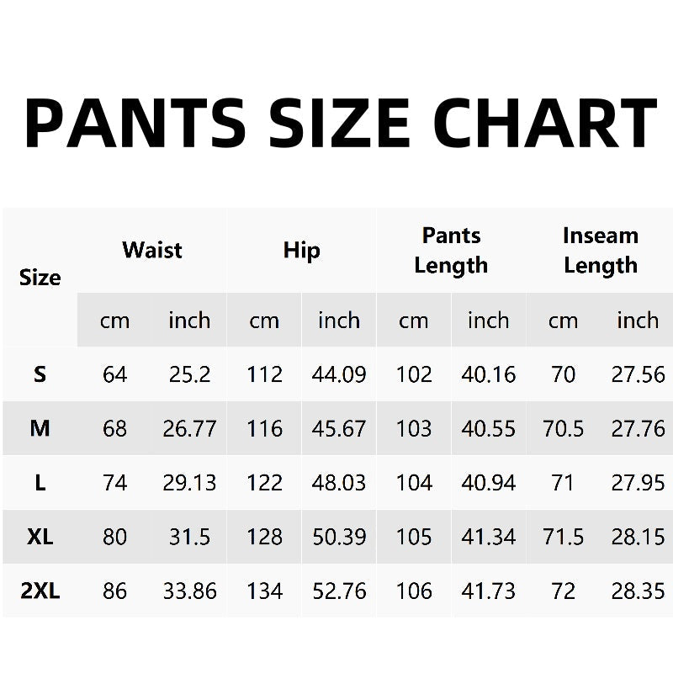The image size is (673, 673).
Task: Select the M size row label
Action: tap(40, 428)
